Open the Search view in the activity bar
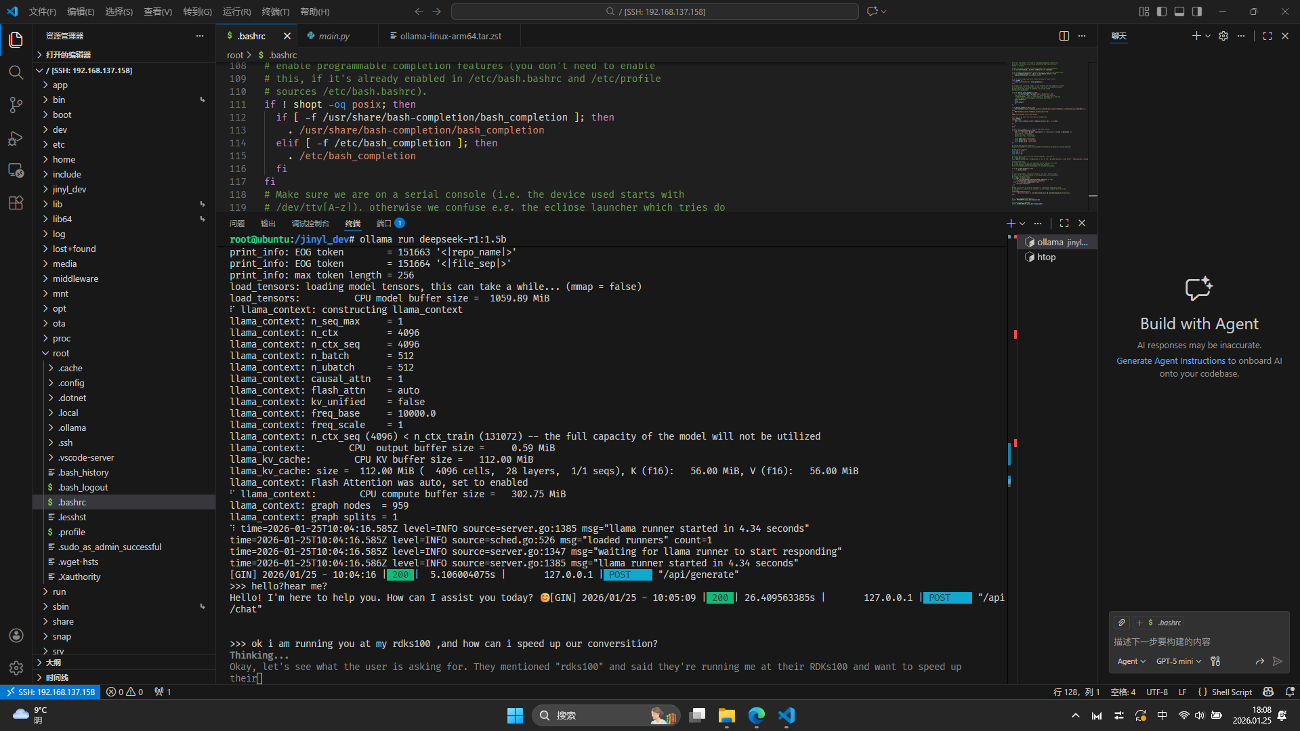Viewport: 1300px width, 731px height. [16, 72]
